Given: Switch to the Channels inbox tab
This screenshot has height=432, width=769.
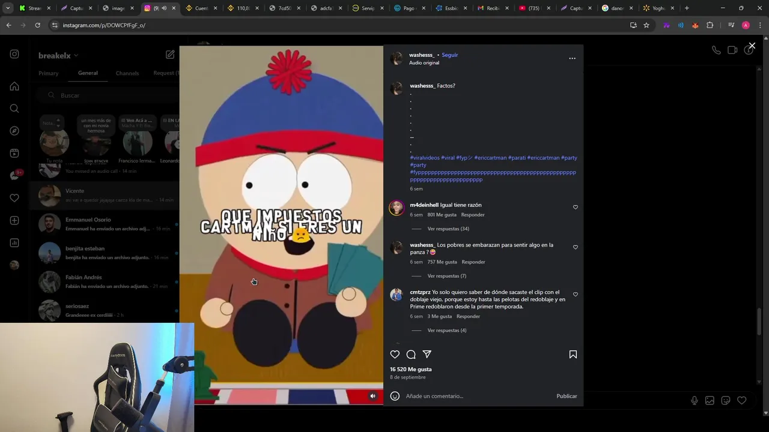Looking at the screenshot, I should coord(127,73).
